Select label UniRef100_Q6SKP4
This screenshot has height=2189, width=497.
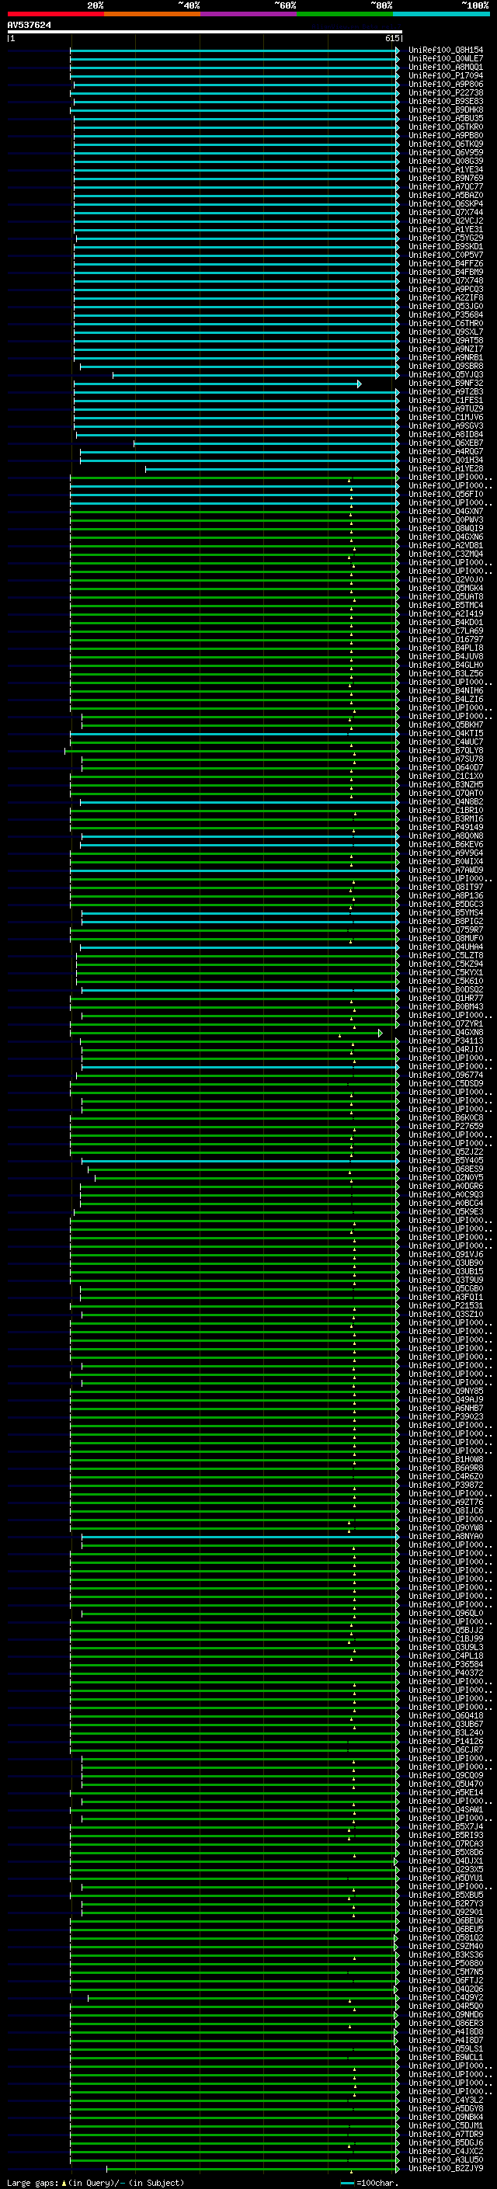click(x=446, y=204)
